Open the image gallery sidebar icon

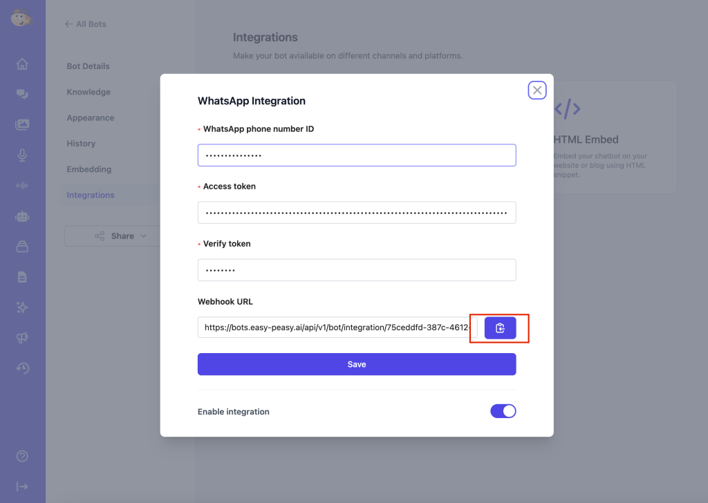coord(22,125)
